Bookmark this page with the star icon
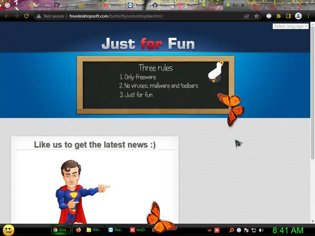The height and width of the screenshot is (236, 315). click(257, 16)
